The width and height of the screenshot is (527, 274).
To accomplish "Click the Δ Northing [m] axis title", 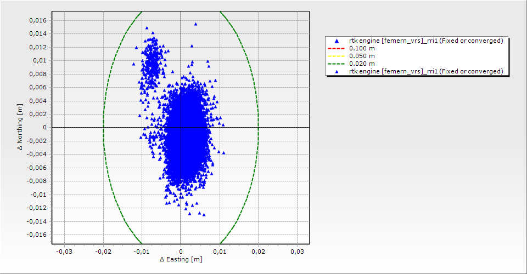I will click(x=21, y=128).
